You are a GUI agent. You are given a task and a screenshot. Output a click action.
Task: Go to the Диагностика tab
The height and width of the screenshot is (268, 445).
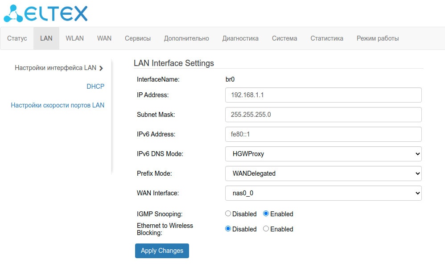240,38
